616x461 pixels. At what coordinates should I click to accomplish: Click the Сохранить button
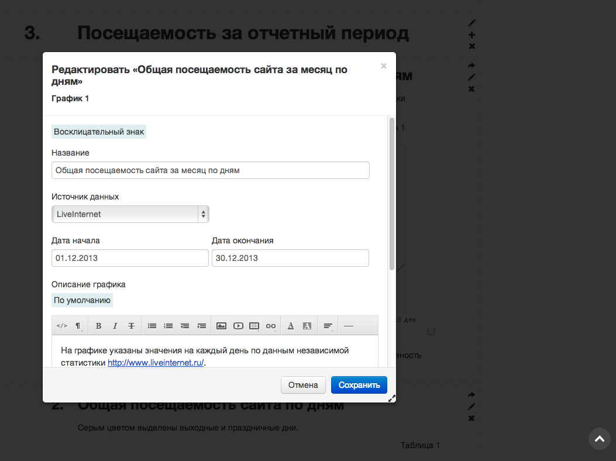point(359,385)
